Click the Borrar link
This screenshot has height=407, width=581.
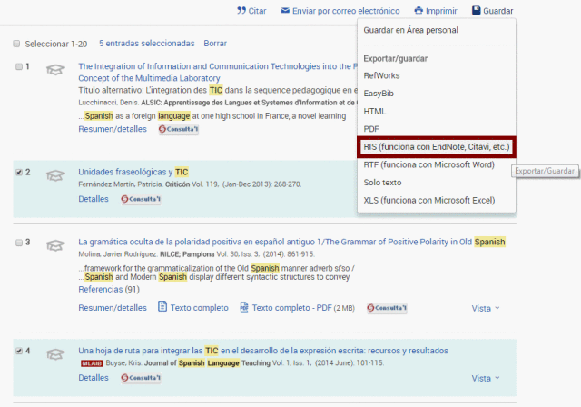click(215, 44)
